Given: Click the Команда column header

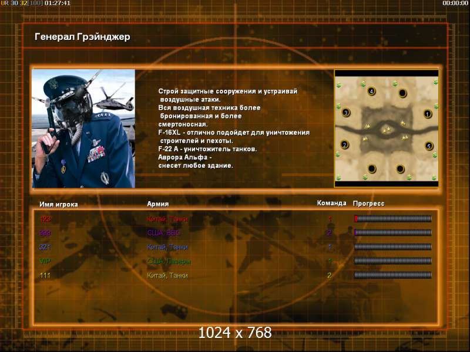Looking at the screenshot, I should click(331, 203).
